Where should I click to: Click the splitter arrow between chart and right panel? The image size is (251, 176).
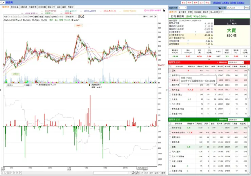167,90
